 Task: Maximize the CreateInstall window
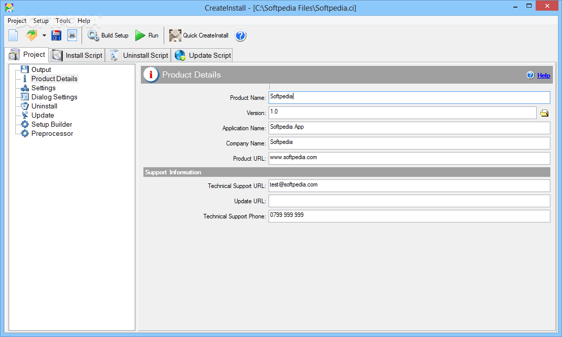pyautogui.click(x=529, y=6)
